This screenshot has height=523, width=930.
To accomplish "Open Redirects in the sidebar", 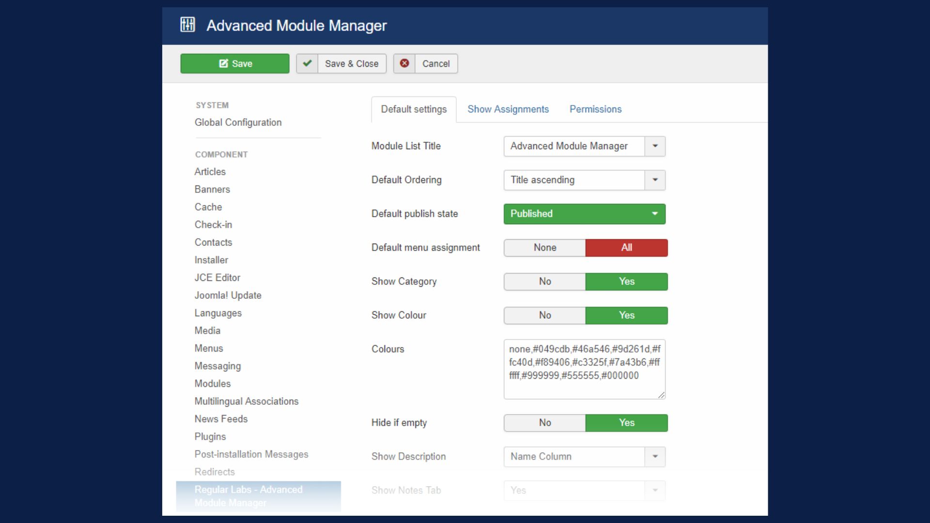I will (x=215, y=472).
